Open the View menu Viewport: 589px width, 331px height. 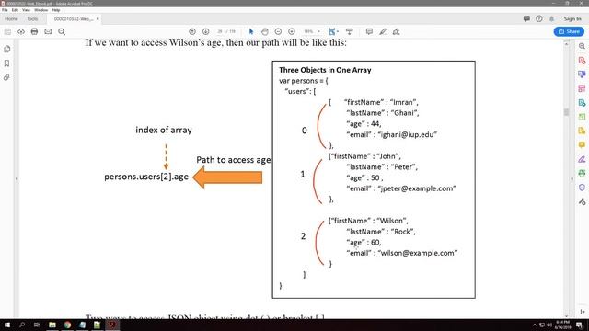point(26,10)
